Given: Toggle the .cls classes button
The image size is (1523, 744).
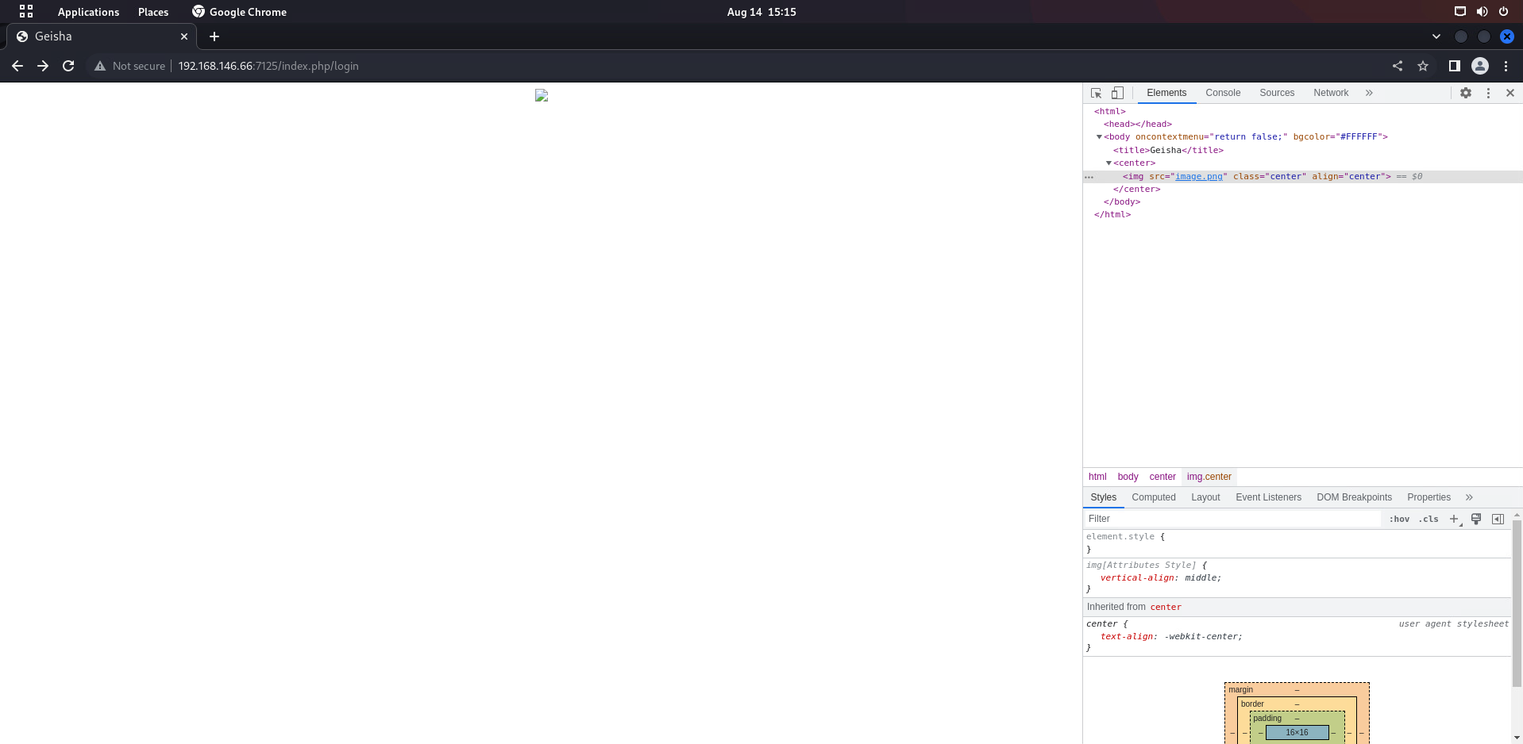Looking at the screenshot, I should click(1429, 519).
